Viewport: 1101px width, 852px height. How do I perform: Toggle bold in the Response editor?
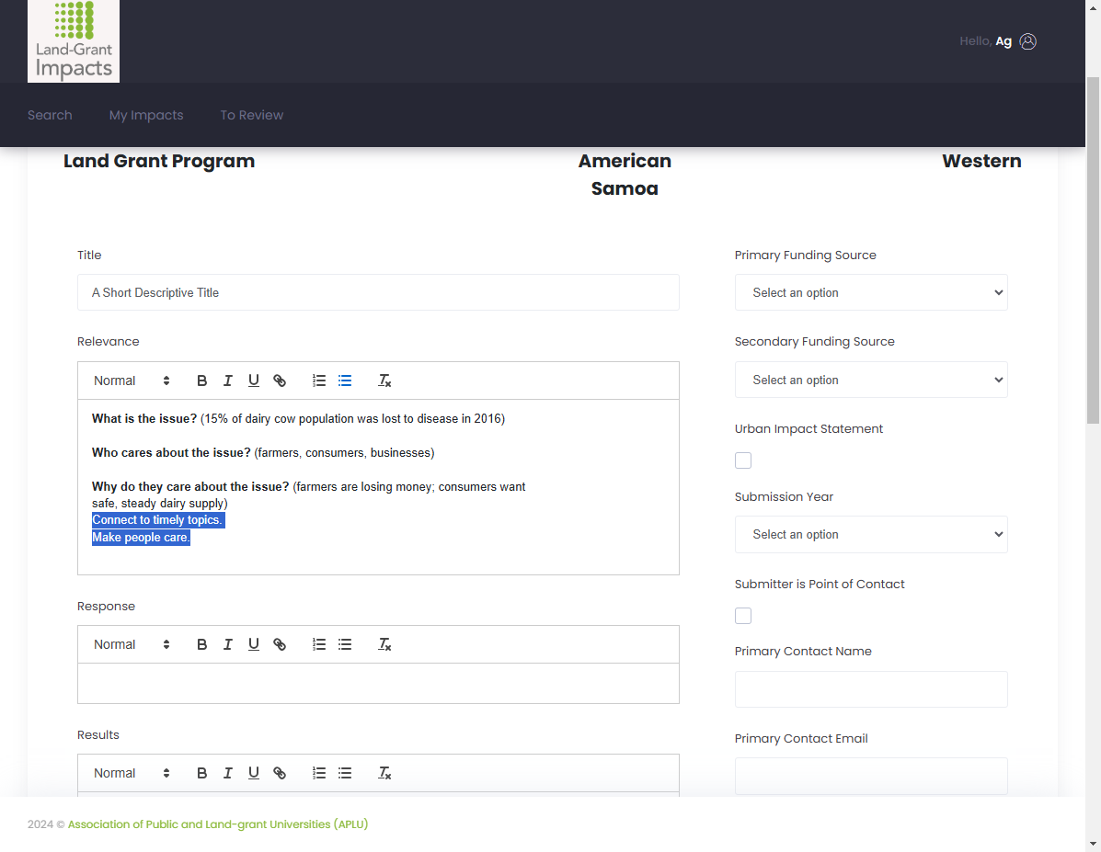click(201, 644)
